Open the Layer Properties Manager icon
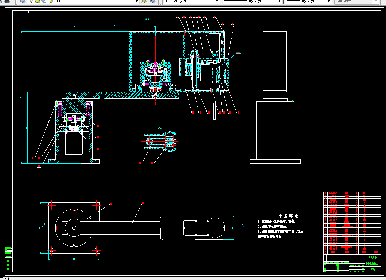 tap(23, 1)
